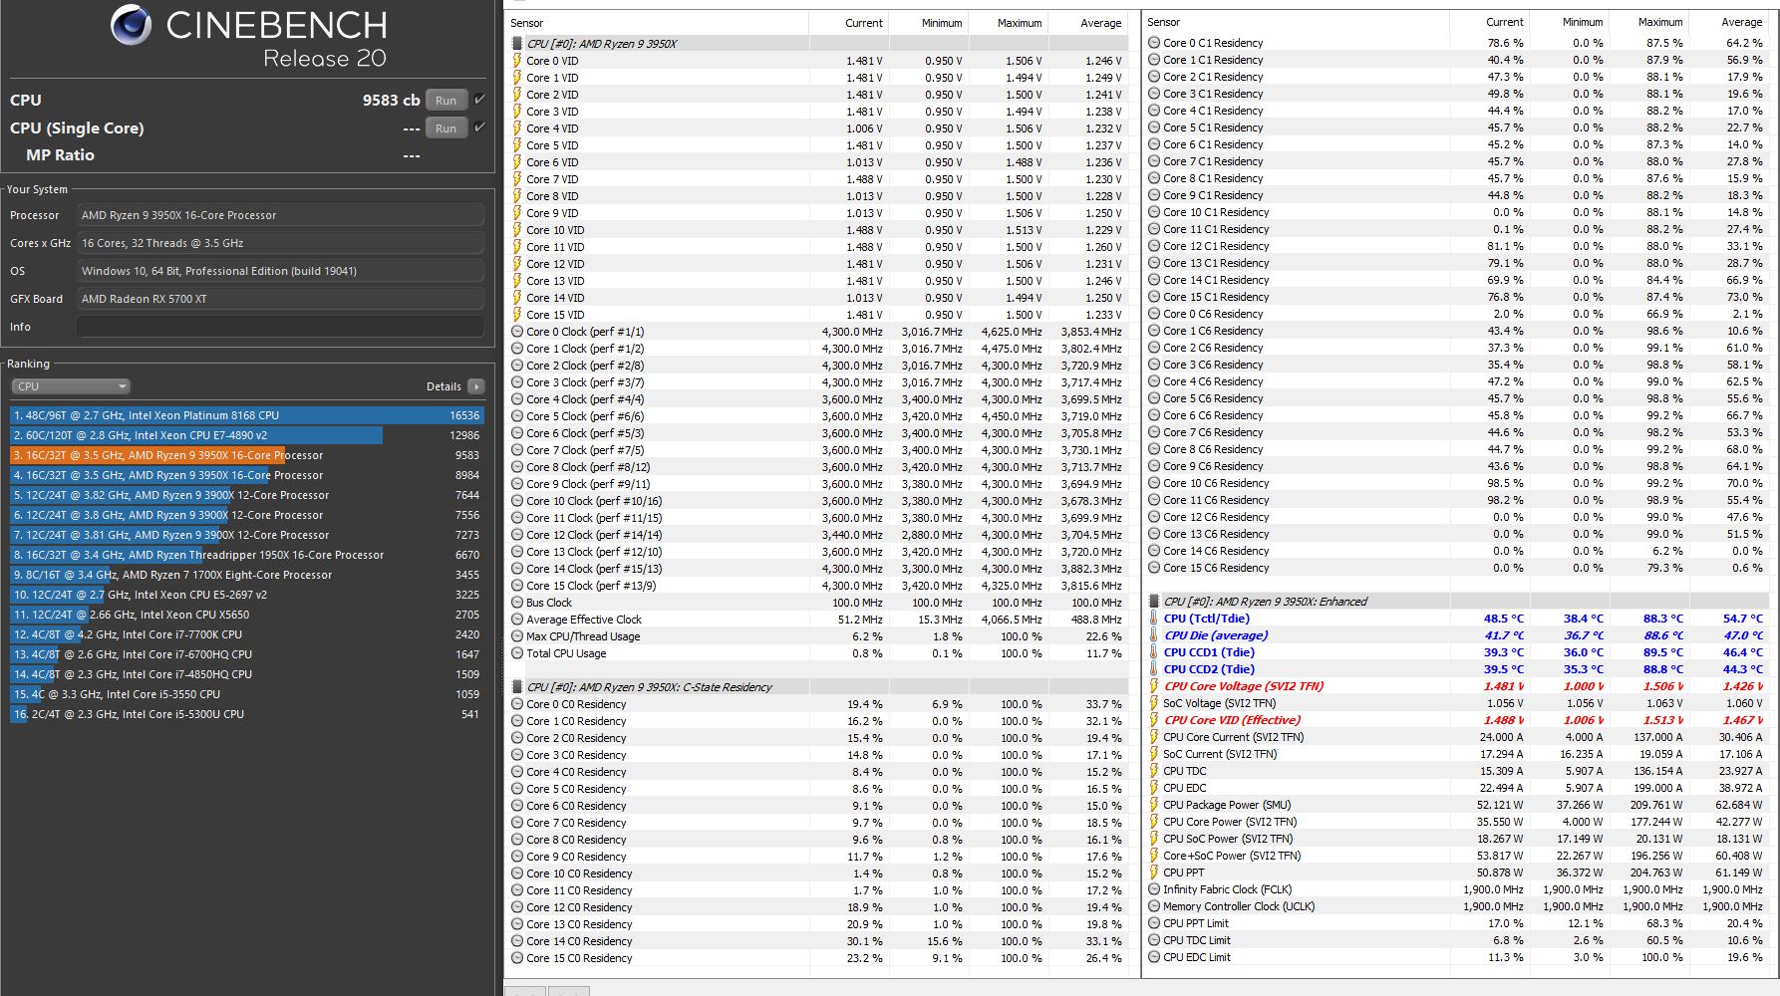Select the SoC Voltage (SVI2 TFN) sensor row
The image size is (1780, 996).
[x=1456, y=703]
